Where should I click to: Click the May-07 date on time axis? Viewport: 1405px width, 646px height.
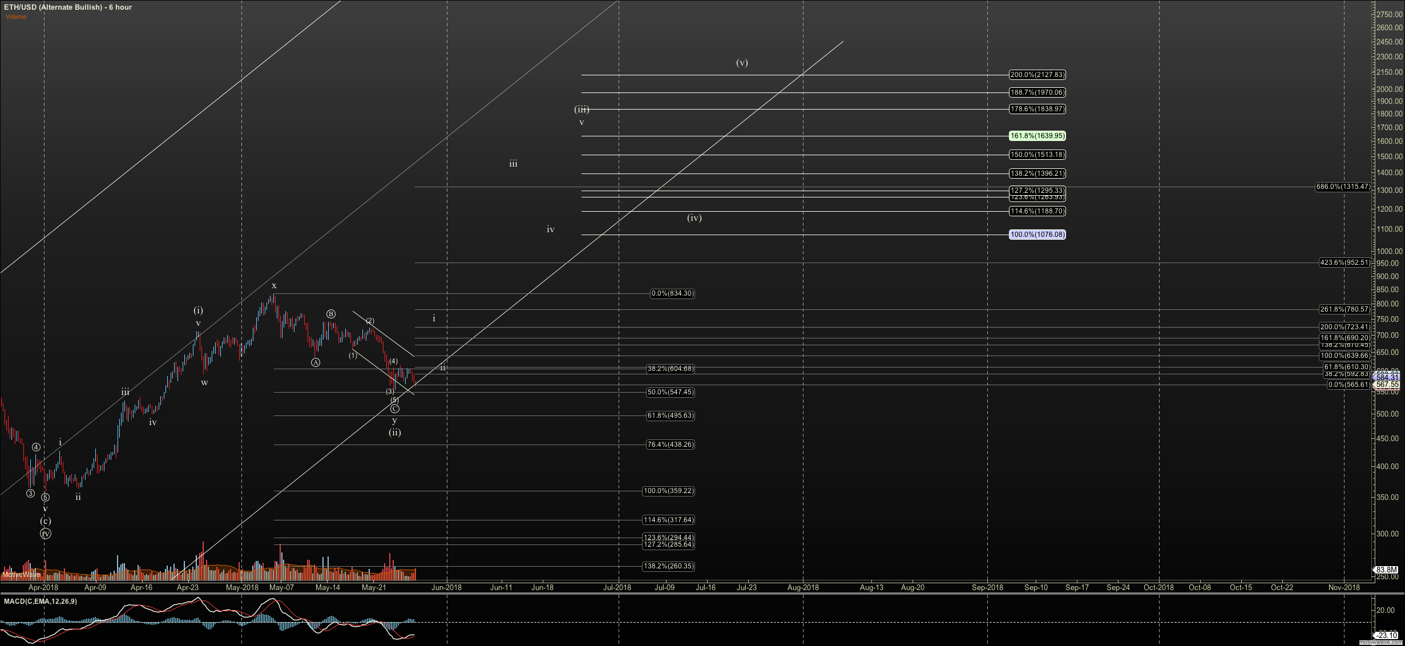click(281, 587)
